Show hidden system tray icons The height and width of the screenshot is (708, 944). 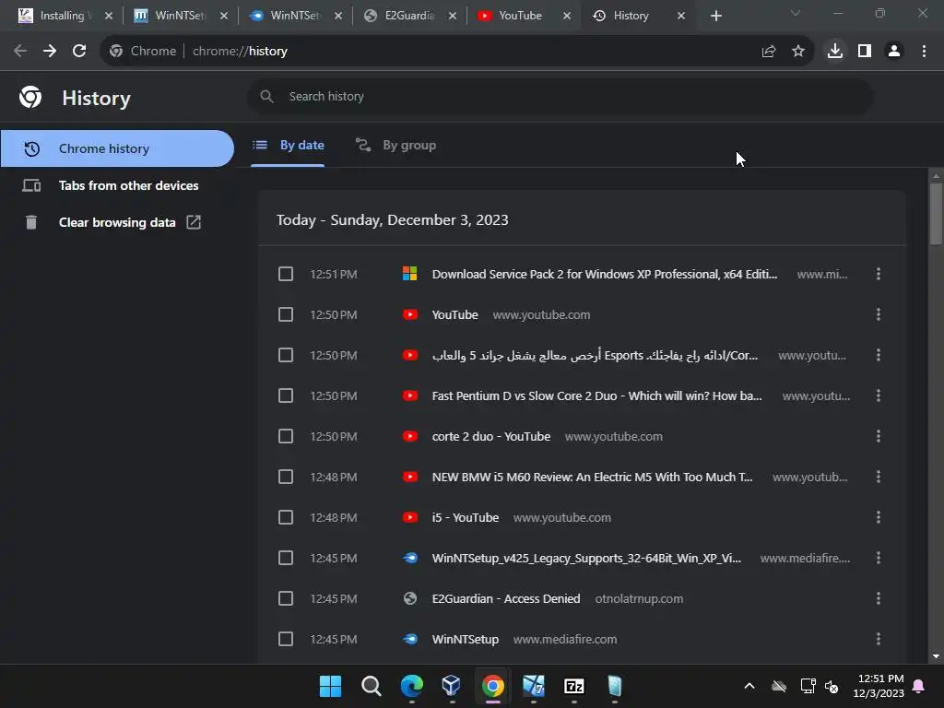tap(749, 686)
